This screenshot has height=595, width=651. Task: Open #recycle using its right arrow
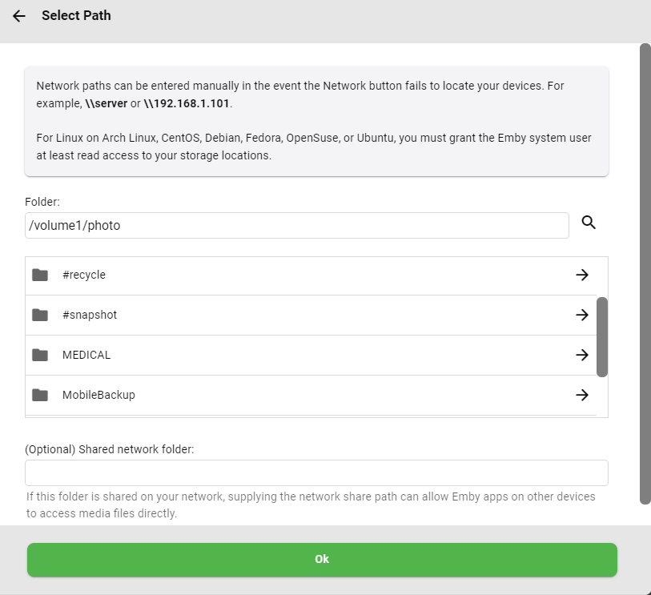pos(582,274)
